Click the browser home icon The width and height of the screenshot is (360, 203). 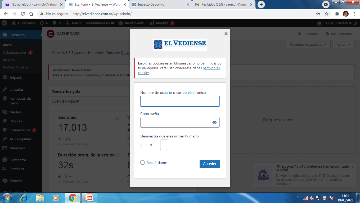click(x=31, y=14)
